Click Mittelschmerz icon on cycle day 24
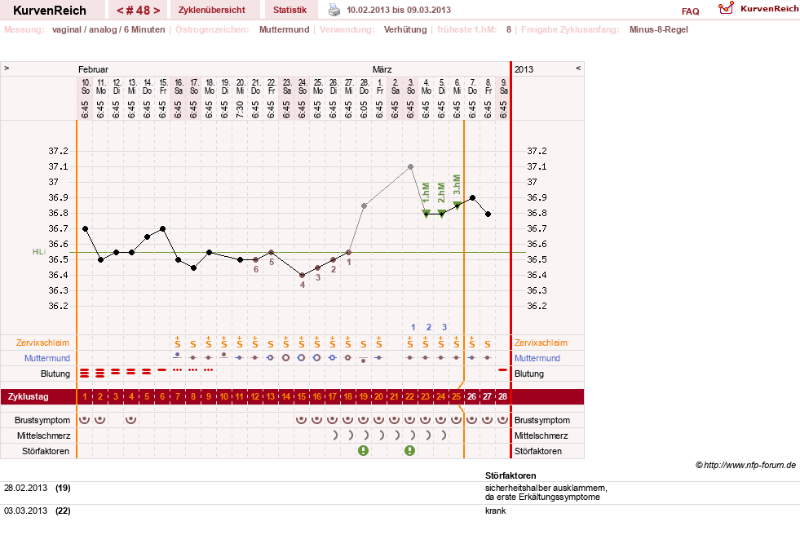 tap(444, 435)
